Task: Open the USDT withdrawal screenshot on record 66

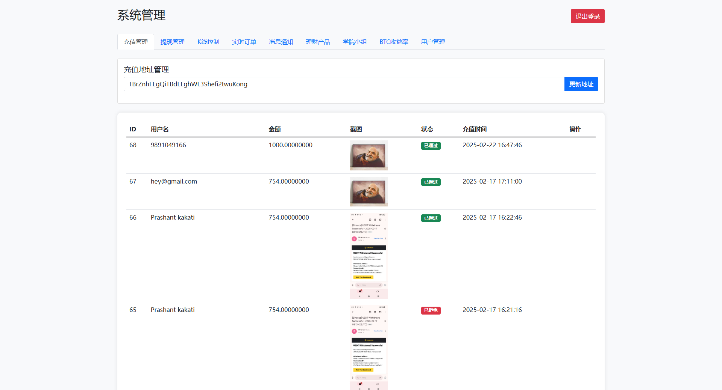Action: [x=369, y=255]
